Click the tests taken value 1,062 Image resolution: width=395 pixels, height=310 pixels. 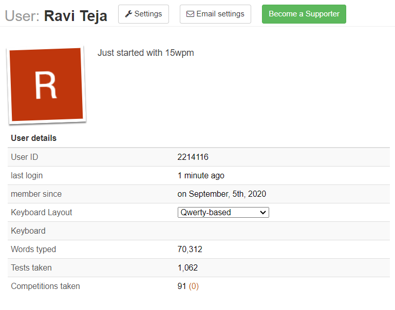[187, 268]
